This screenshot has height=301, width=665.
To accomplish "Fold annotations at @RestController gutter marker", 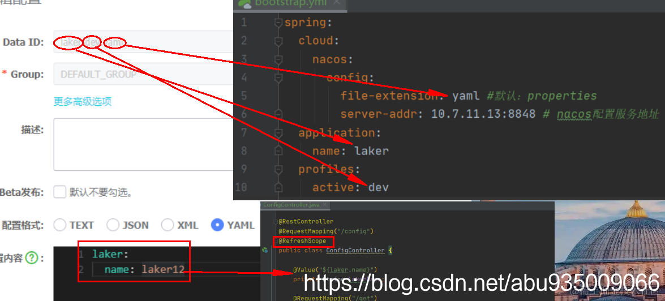I will click(x=275, y=222).
